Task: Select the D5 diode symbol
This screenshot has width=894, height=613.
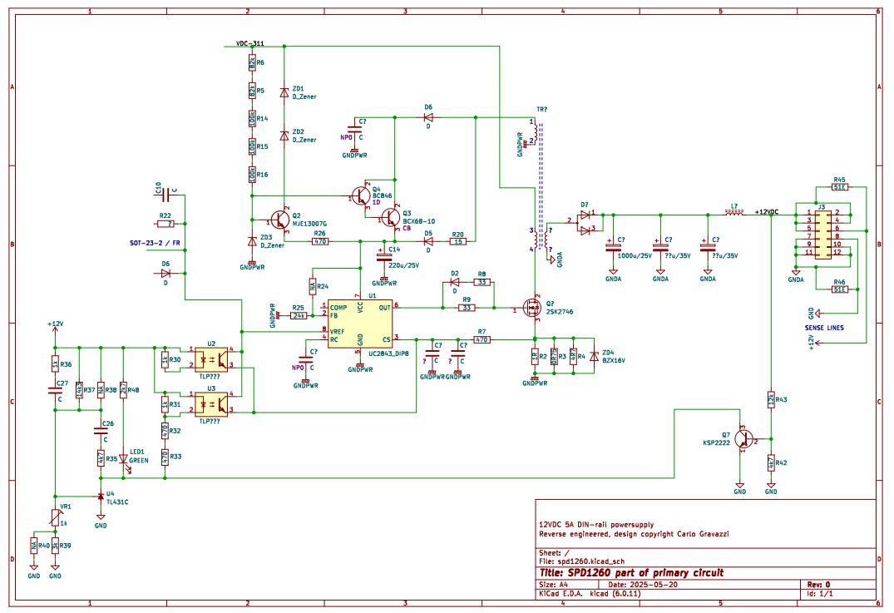Action: click(428, 241)
